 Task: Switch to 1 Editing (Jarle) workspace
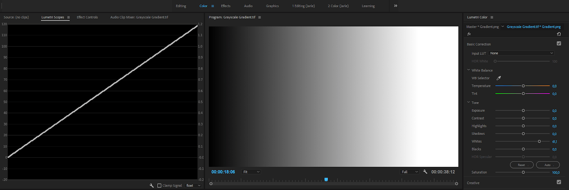[303, 6]
